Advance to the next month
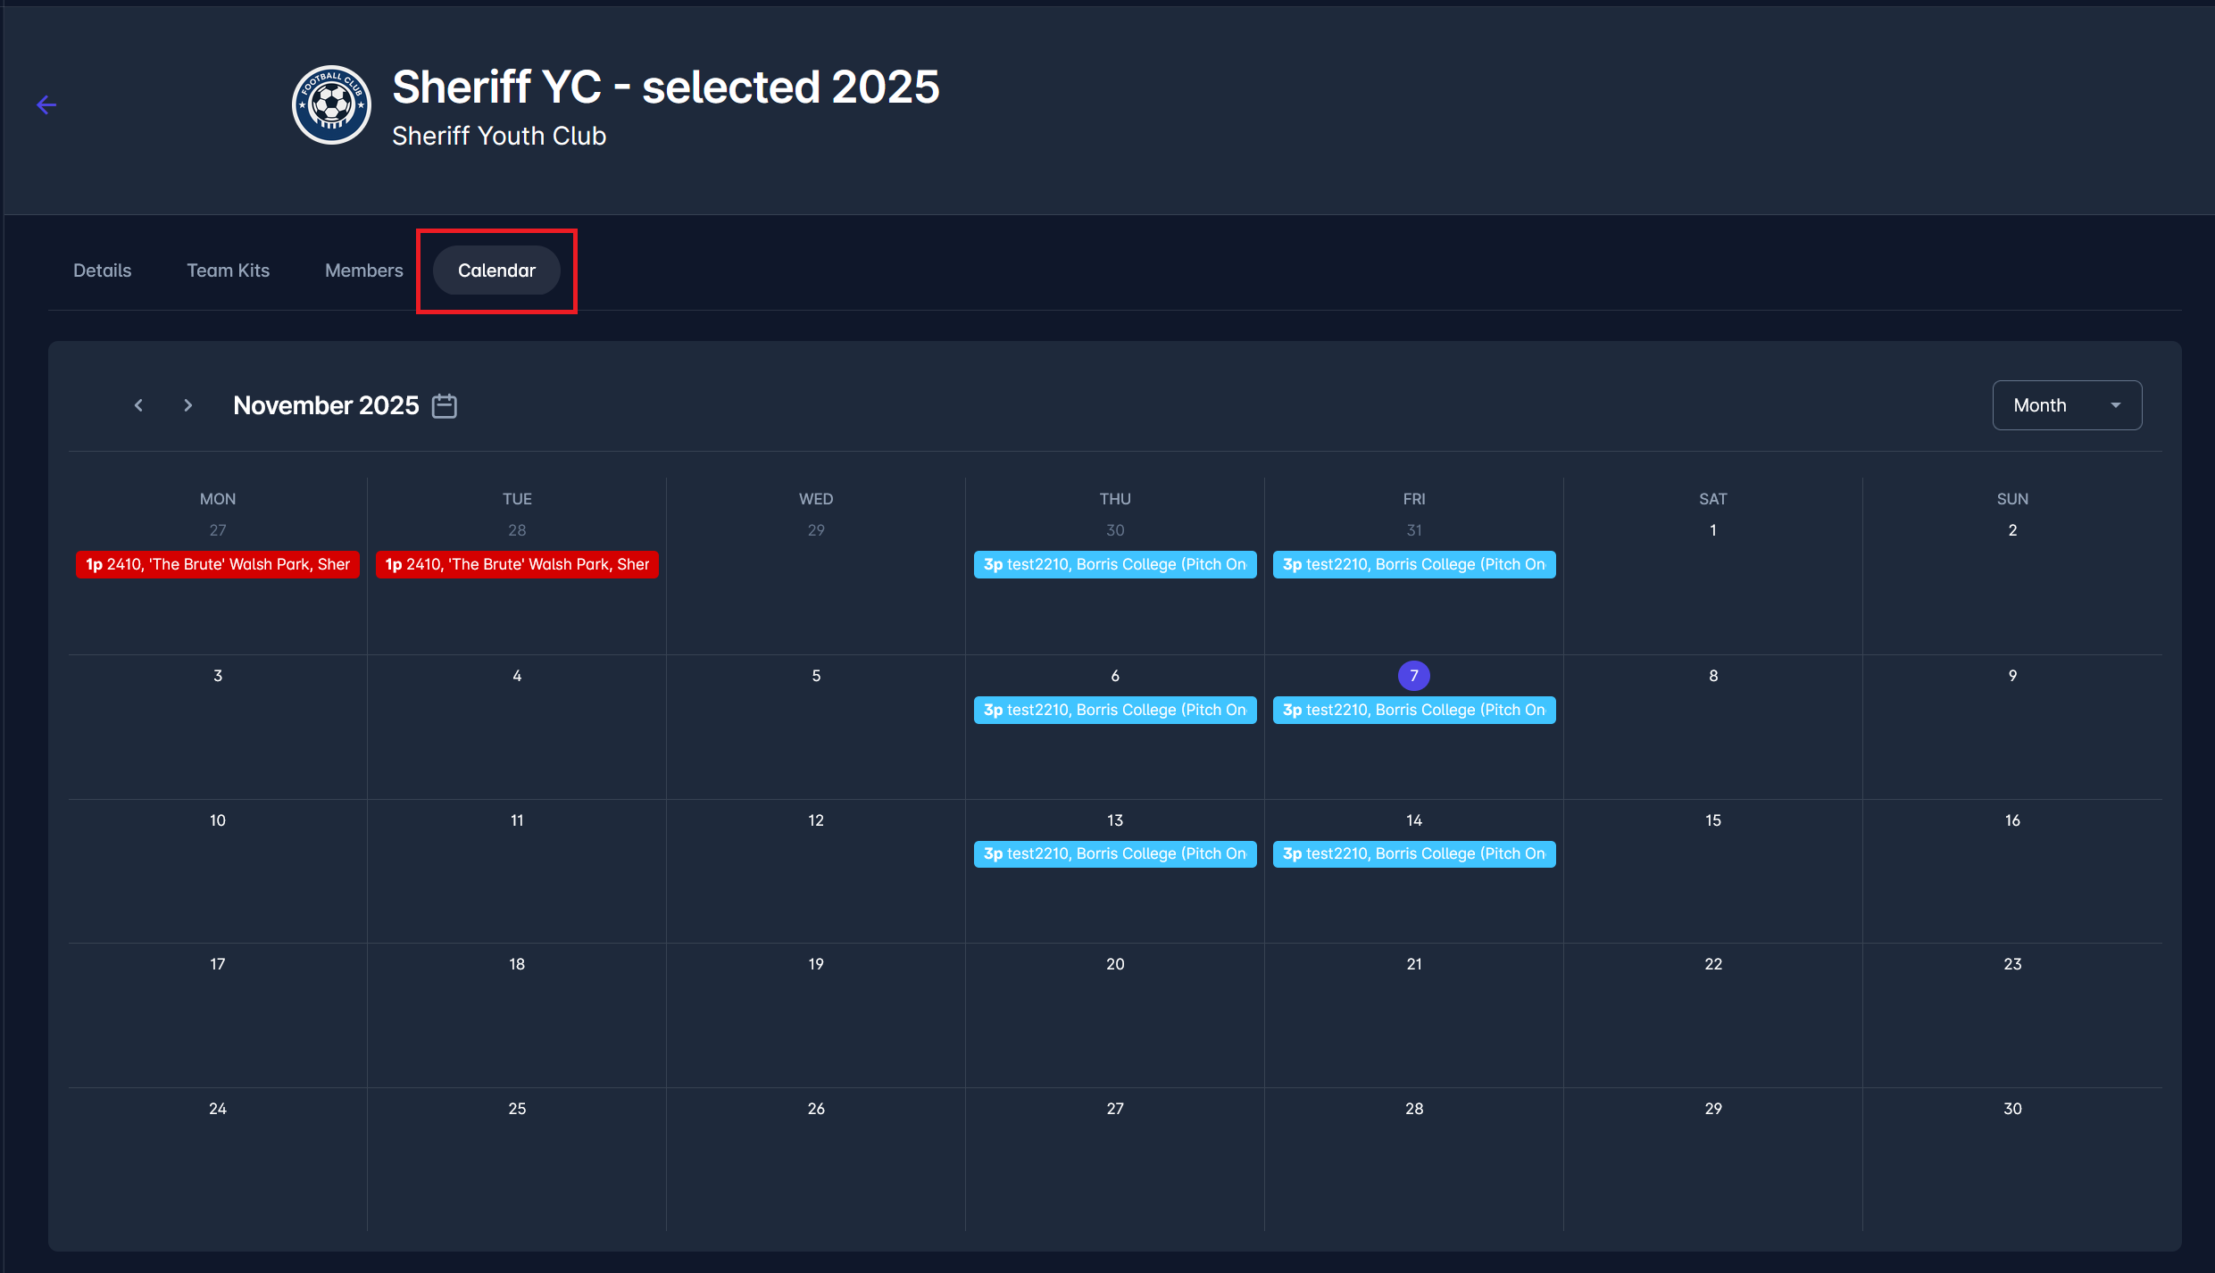 coord(187,404)
